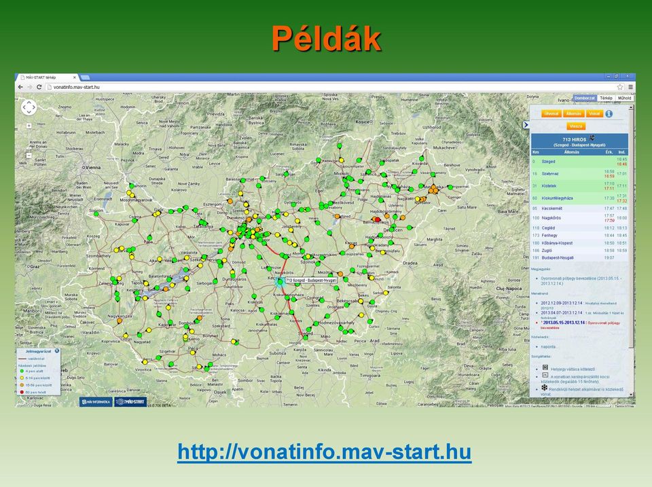Click the MÁV INFORMATIKA logo
This screenshot has width=652, height=487.
pos(96,401)
